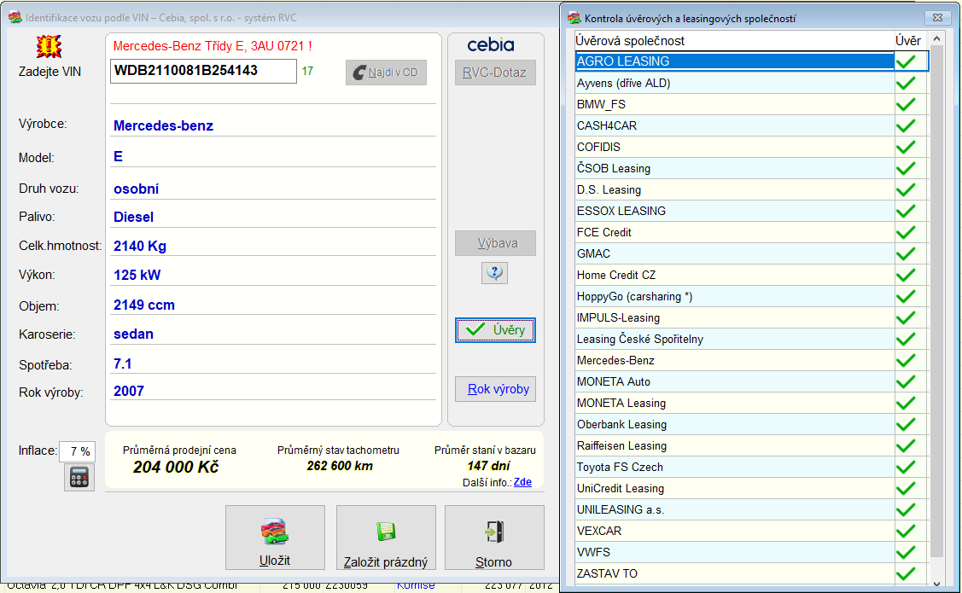This screenshot has height=593, width=962.
Task: Click the 2149 ccm displacement value
Action: coord(144,305)
